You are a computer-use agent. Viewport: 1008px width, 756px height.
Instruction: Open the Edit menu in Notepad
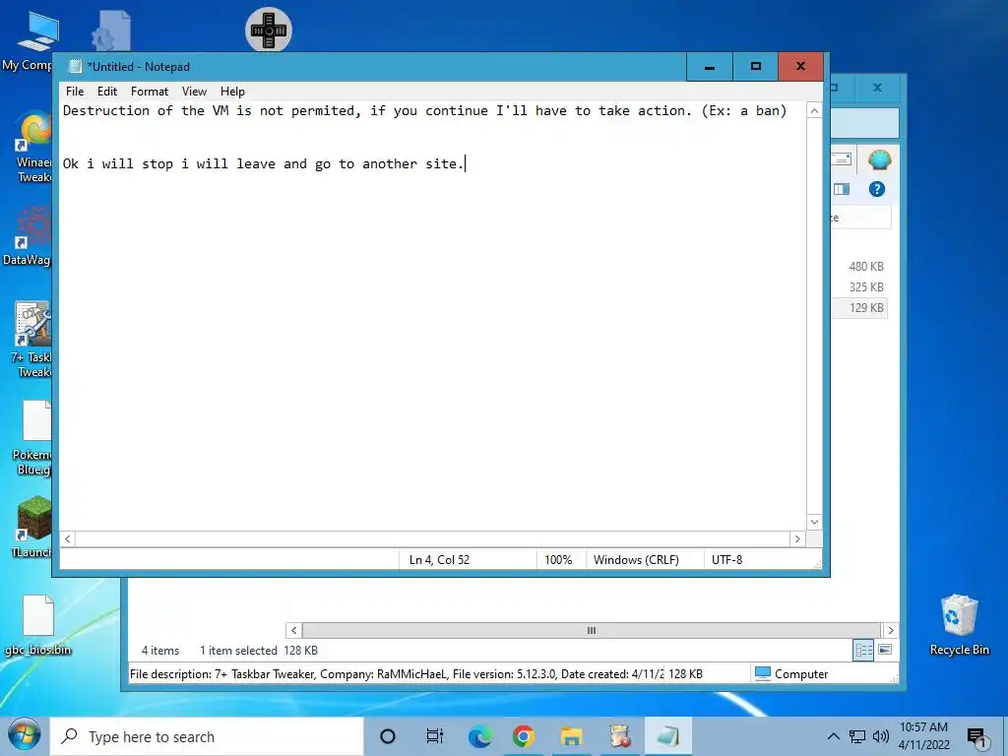106,92
